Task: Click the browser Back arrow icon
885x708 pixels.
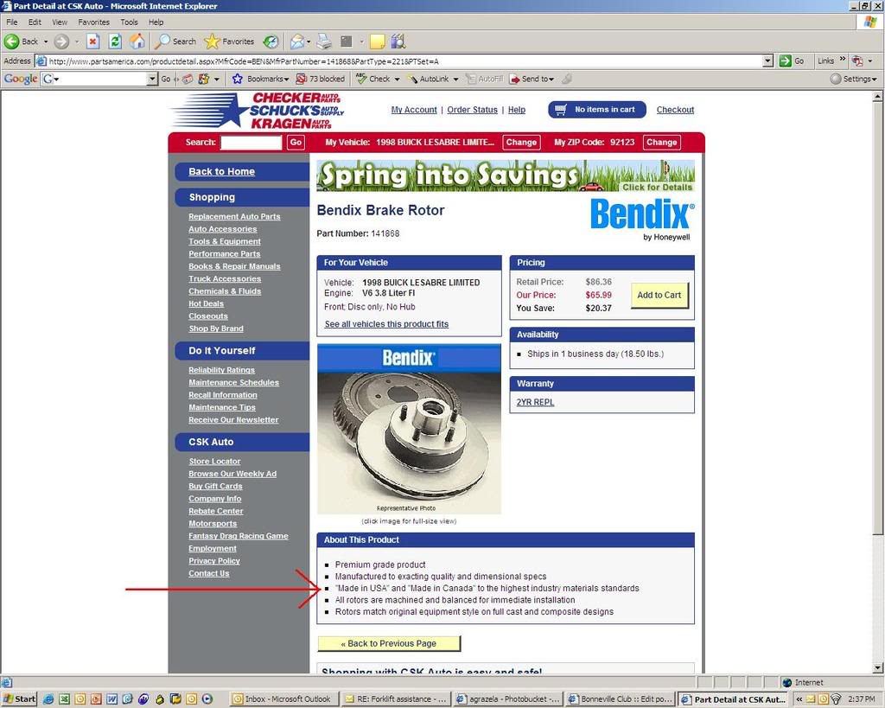Action: 11,41
